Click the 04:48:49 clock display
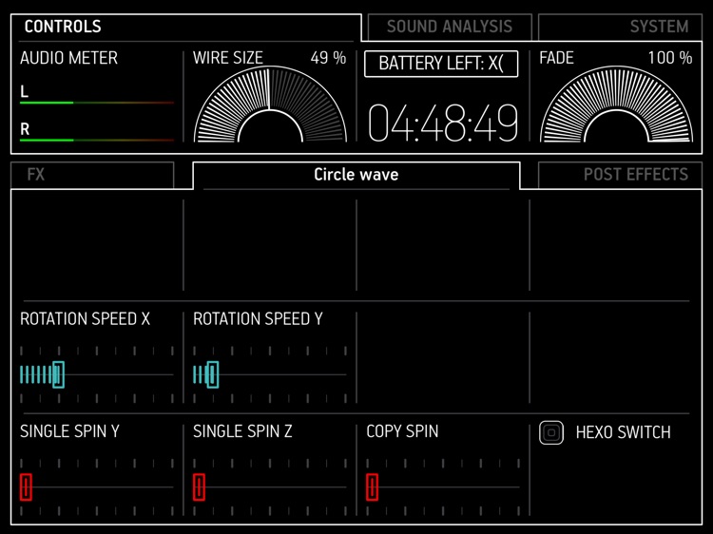 tap(443, 124)
